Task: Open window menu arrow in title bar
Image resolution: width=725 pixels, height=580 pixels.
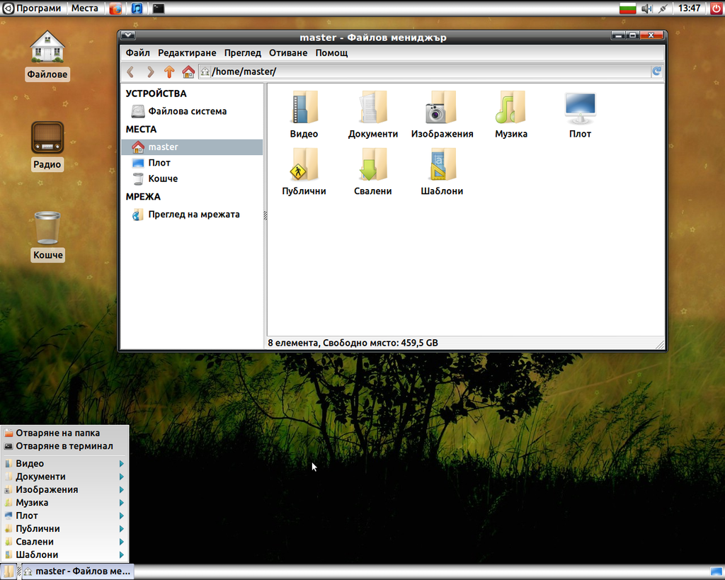Action: pyautogui.click(x=128, y=35)
